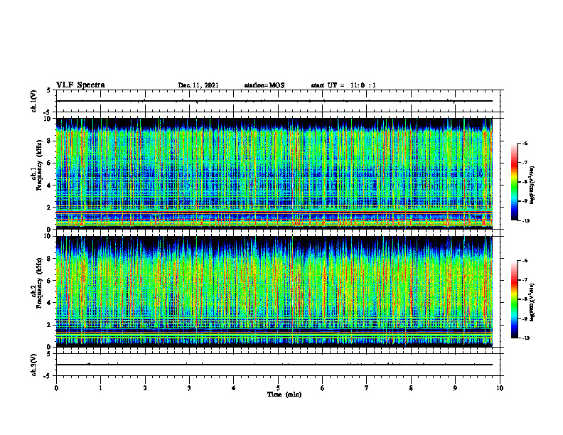Click the "Time (min)" x-axis label
The width and height of the screenshot is (563, 435).
[284, 394]
